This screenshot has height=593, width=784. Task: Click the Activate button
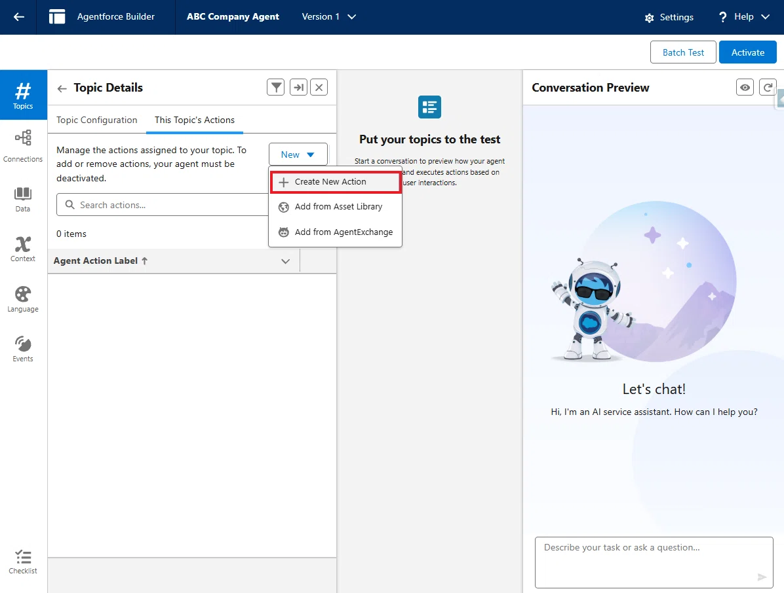[x=747, y=52]
